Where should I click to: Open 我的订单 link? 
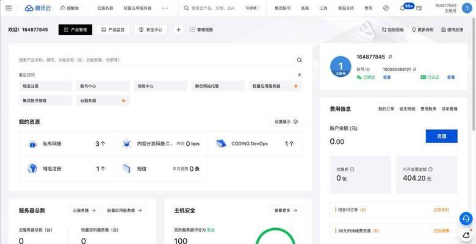click(386, 109)
